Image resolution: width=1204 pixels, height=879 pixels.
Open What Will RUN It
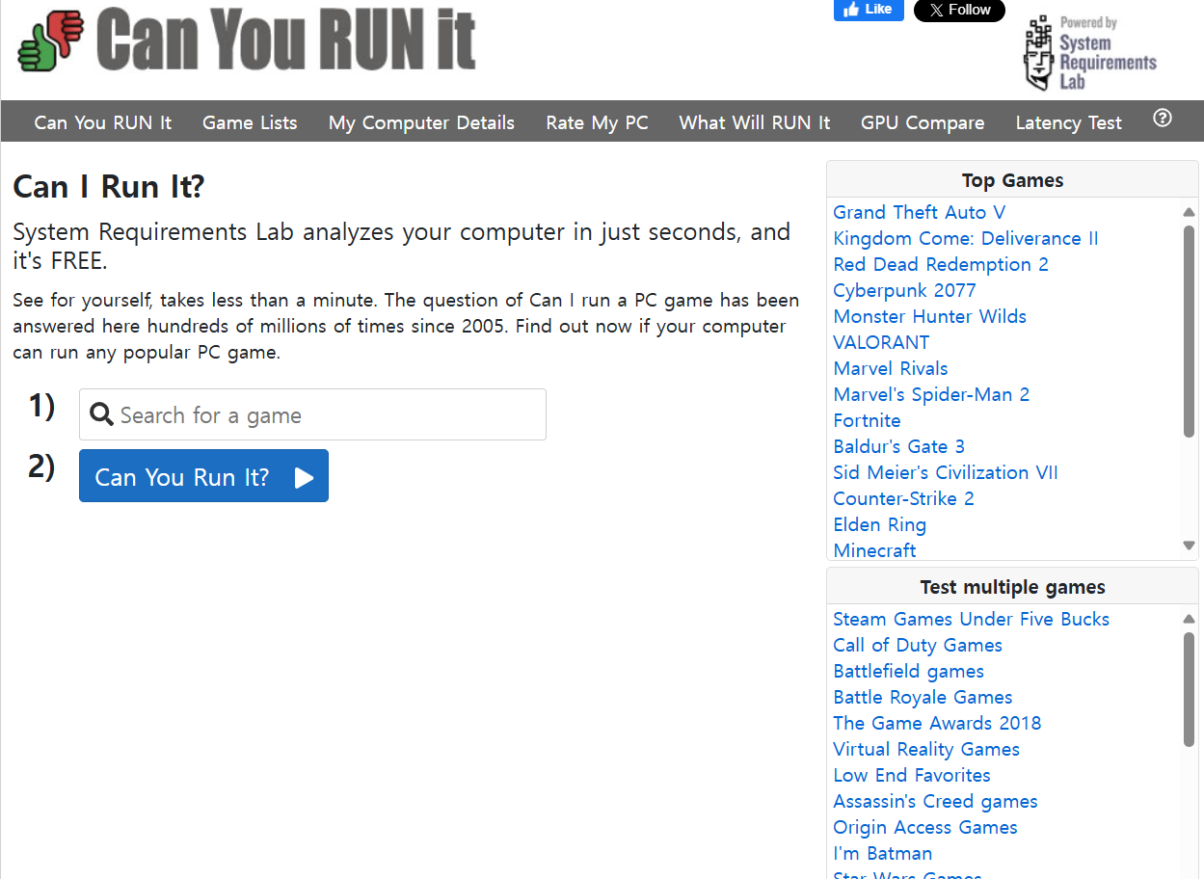(755, 122)
